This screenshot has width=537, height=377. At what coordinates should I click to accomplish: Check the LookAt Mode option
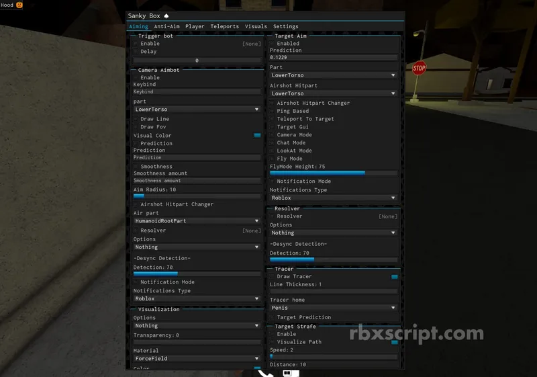272,151
